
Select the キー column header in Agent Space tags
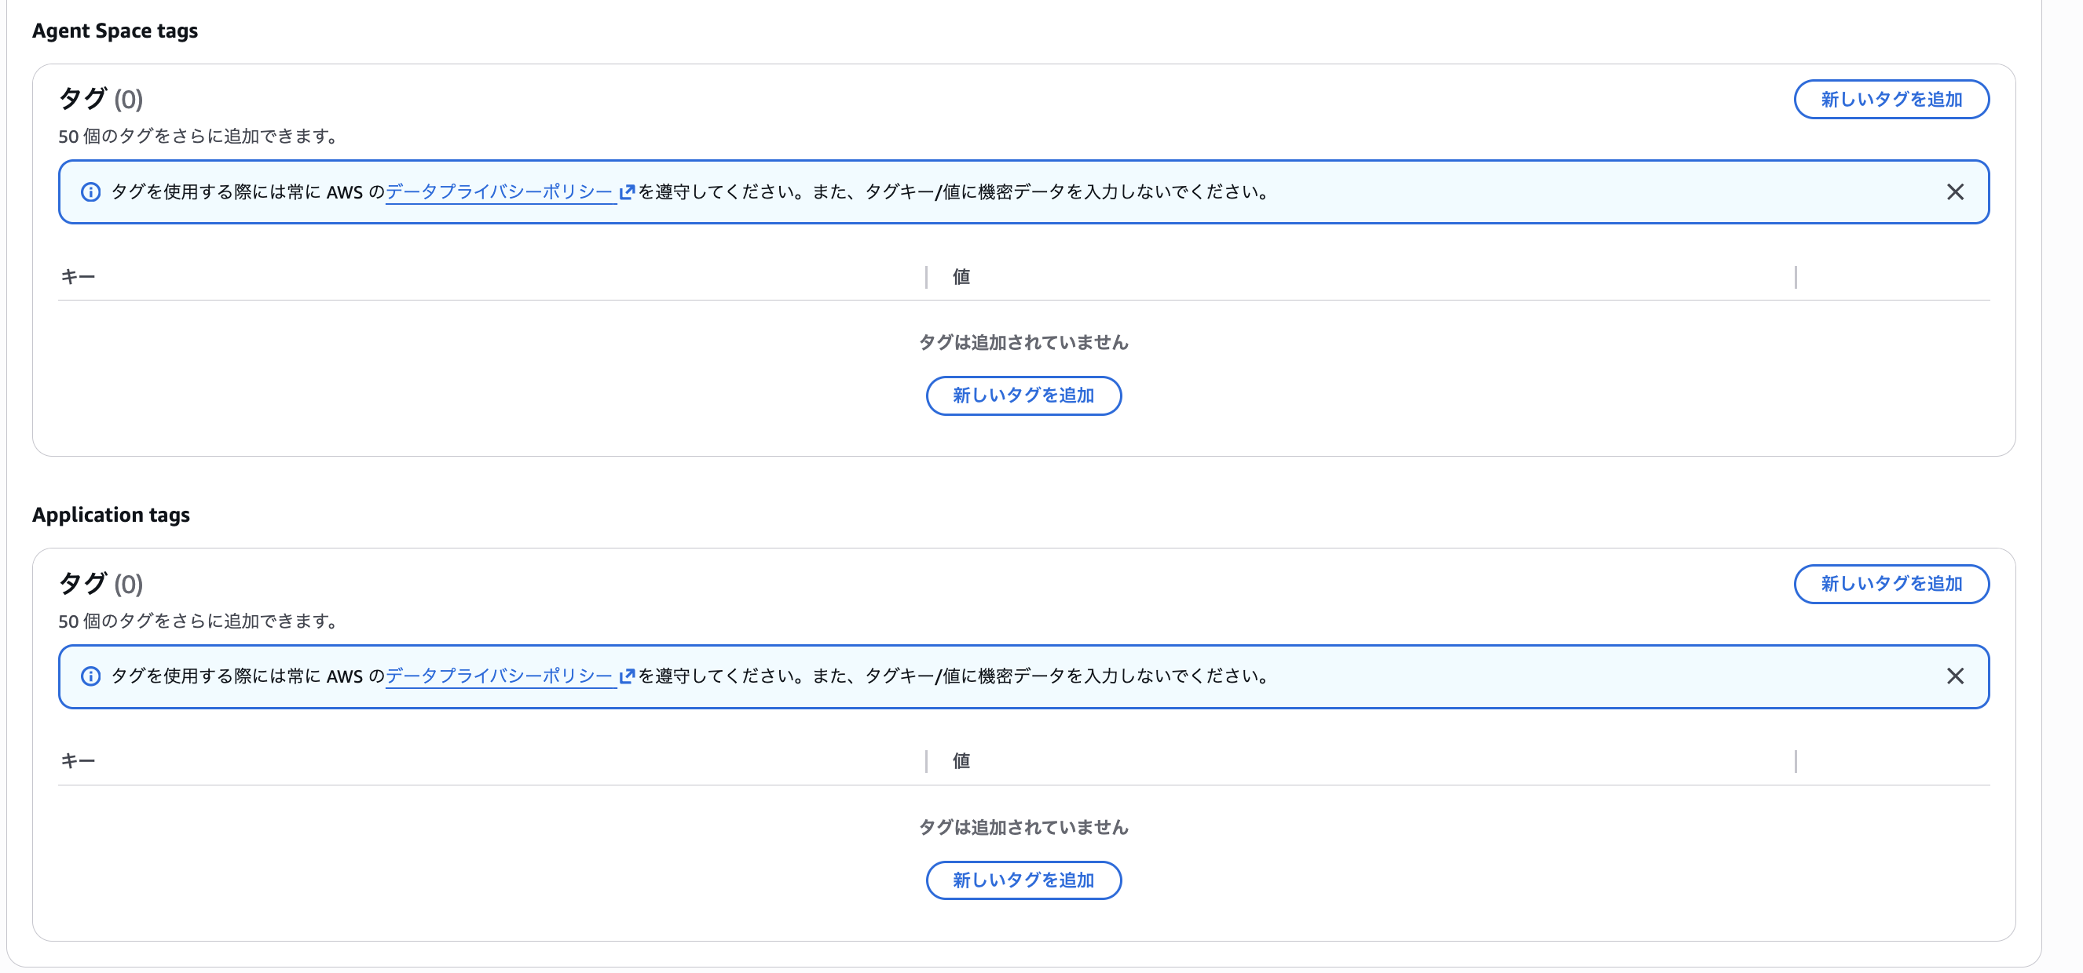coord(79,276)
